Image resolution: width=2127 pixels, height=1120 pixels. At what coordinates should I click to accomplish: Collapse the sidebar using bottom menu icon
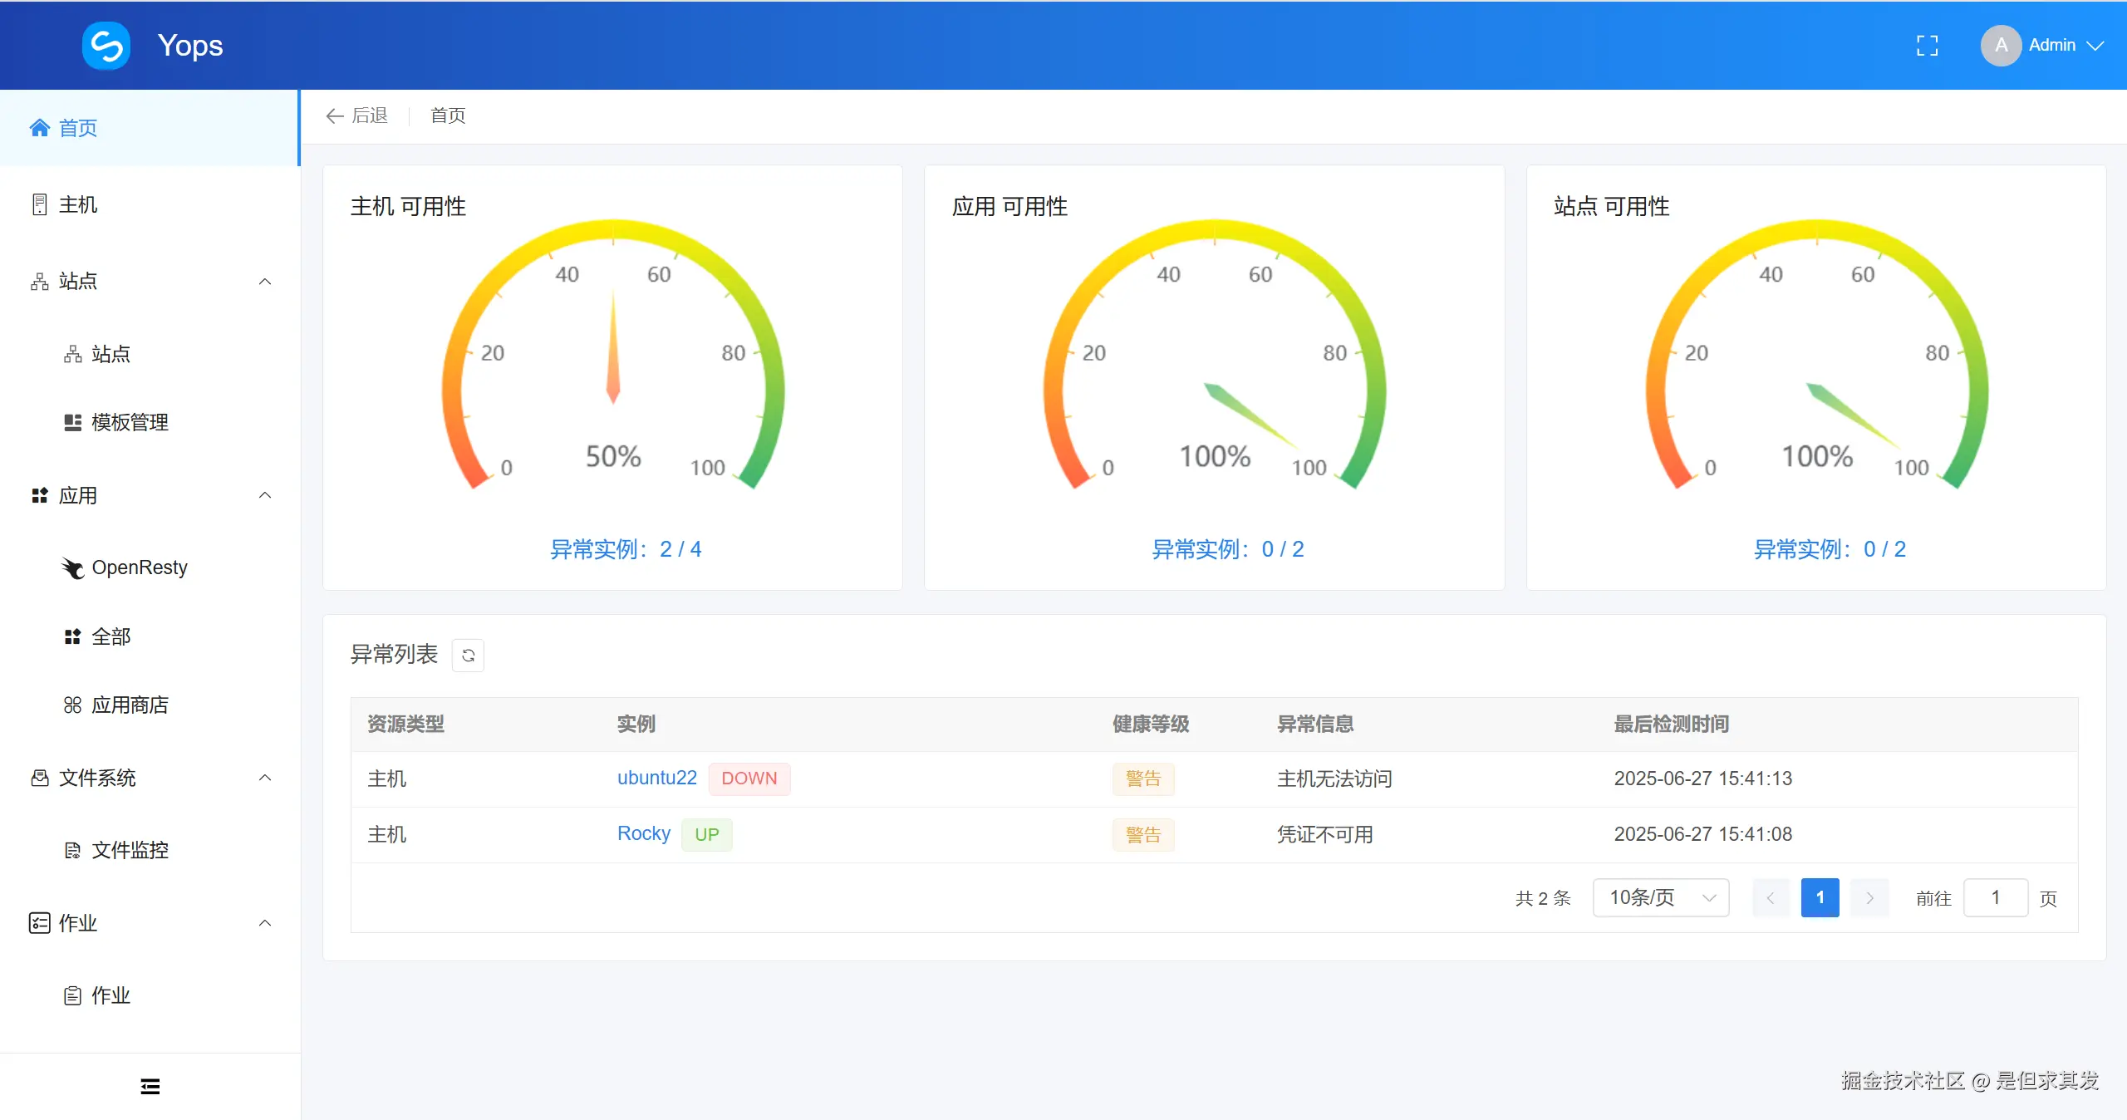150,1086
